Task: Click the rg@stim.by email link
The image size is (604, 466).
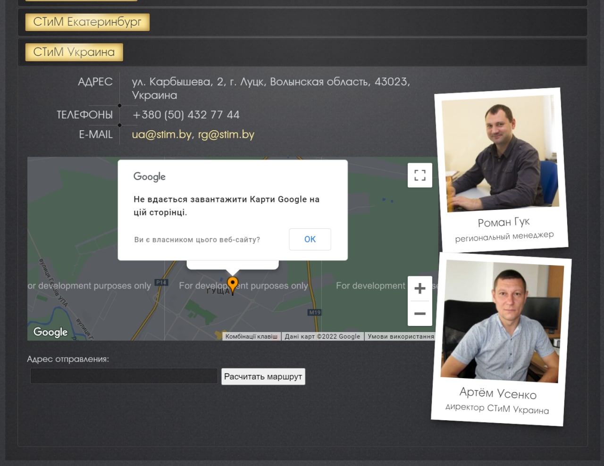Action: (x=226, y=134)
